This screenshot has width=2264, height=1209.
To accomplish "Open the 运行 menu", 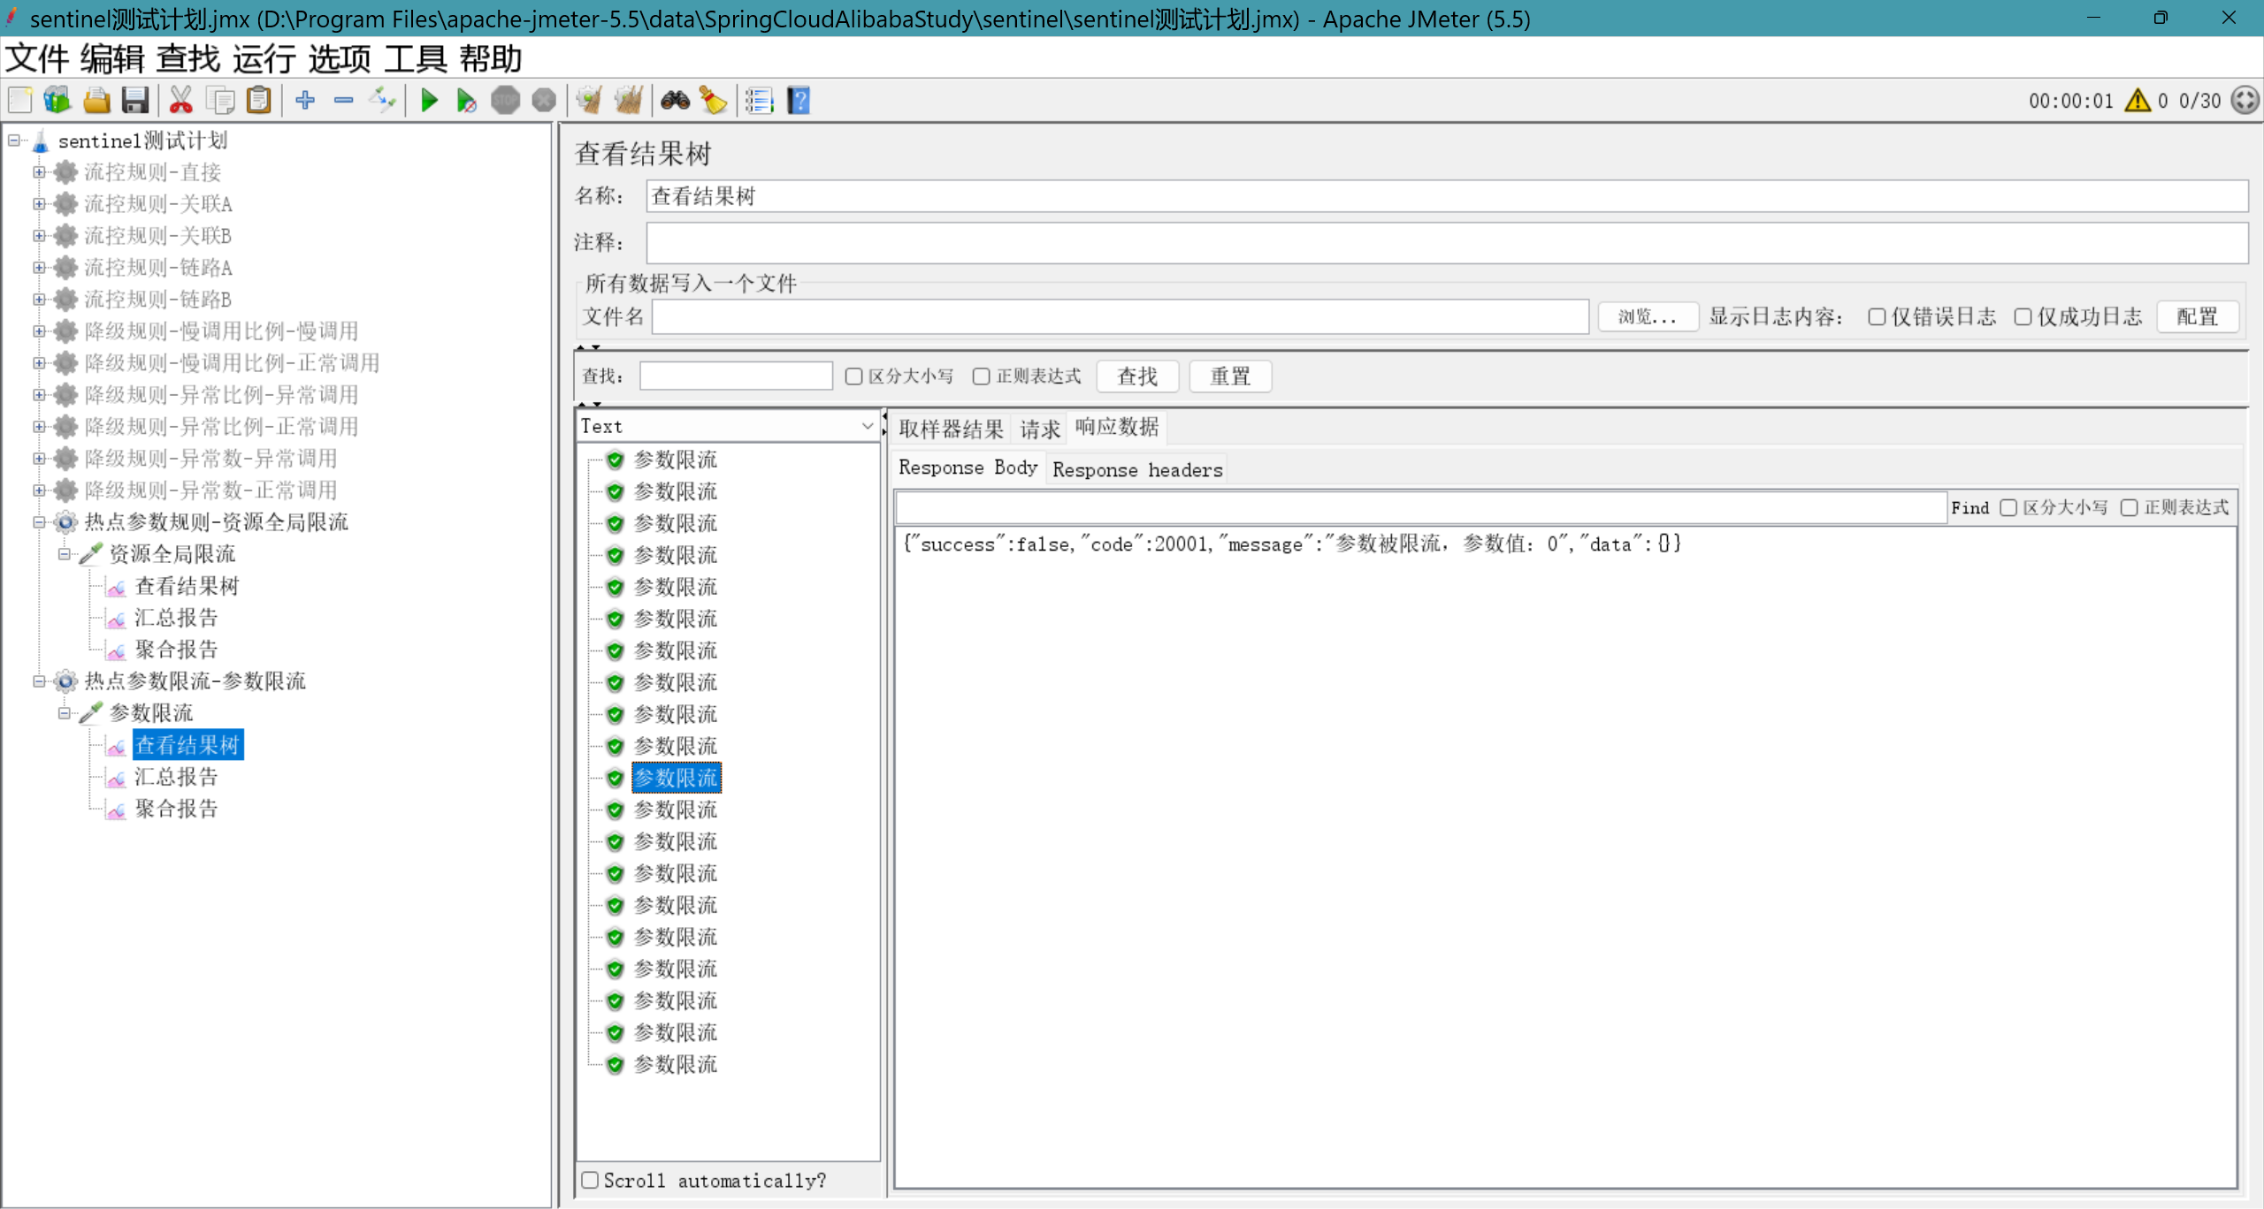I will pyautogui.click(x=264, y=59).
